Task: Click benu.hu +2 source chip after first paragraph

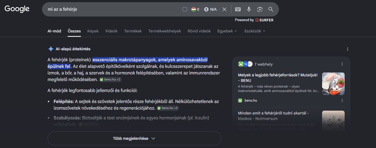Action: 110,80
